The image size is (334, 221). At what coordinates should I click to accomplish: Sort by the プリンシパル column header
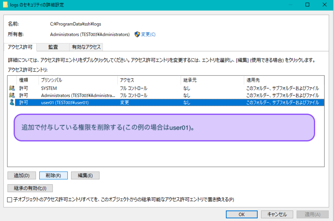pos(78,80)
